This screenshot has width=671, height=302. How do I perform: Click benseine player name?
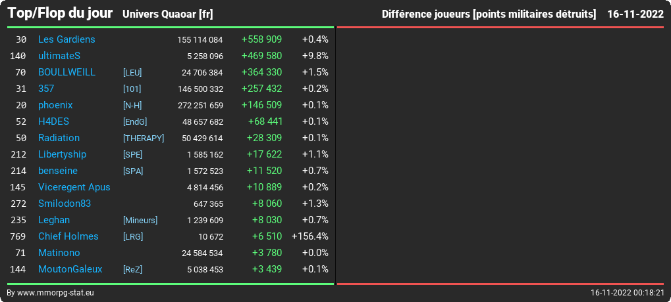(58, 171)
